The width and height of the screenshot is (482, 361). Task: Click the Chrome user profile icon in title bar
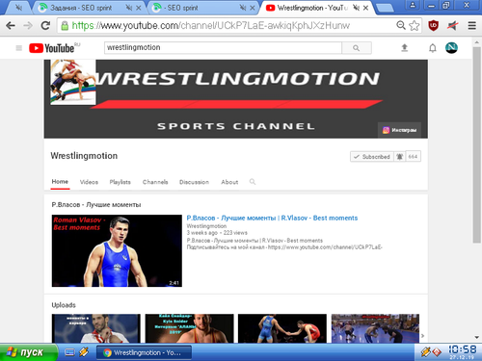(413, 5)
